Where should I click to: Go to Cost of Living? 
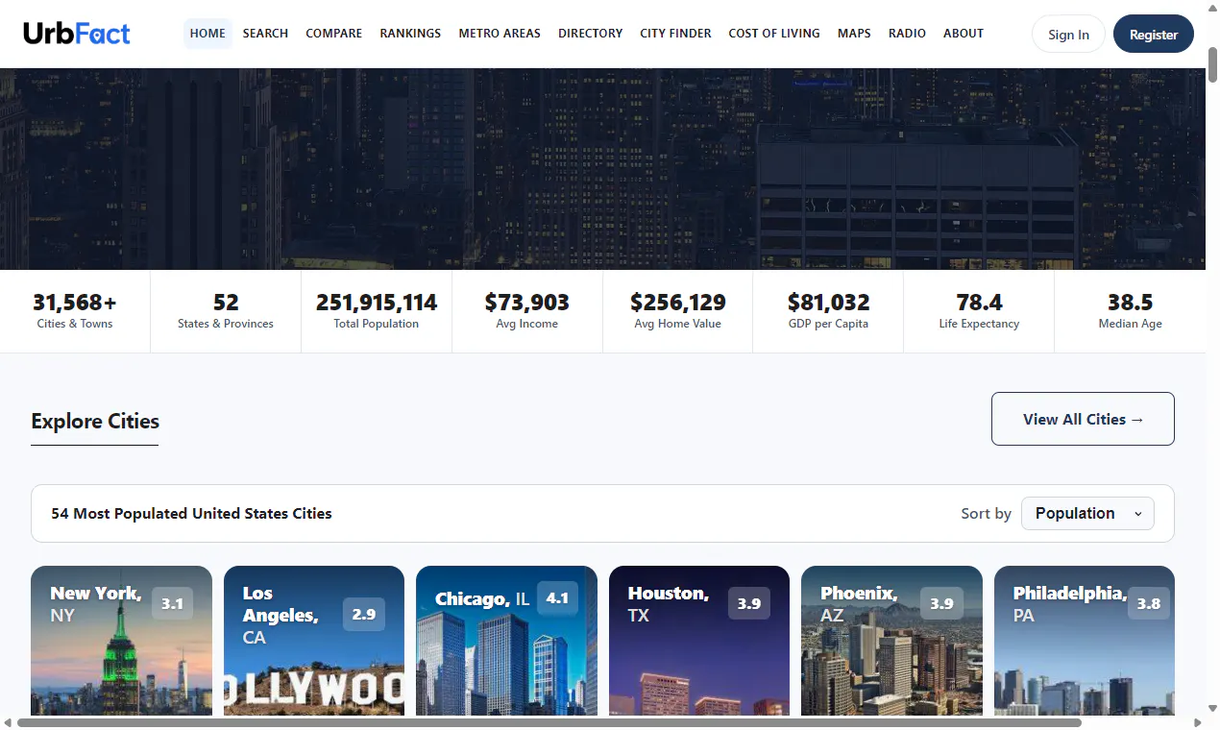(774, 33)
